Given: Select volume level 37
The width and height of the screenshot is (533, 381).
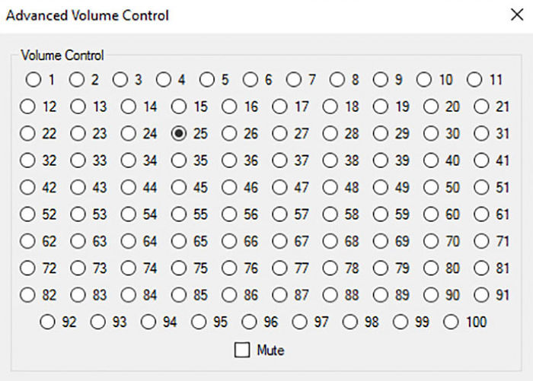Looking at the screenshot, I should tap(279, 160).
